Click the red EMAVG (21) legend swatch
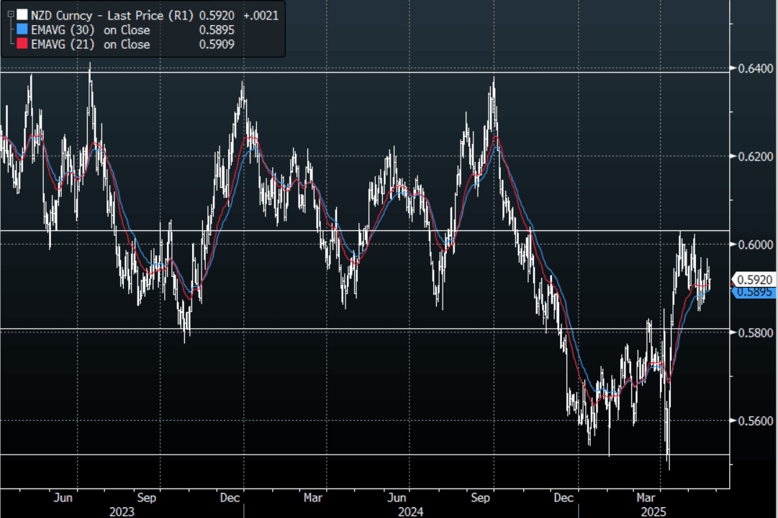Screen dimensions: 778x518 [x=22, y=44]
